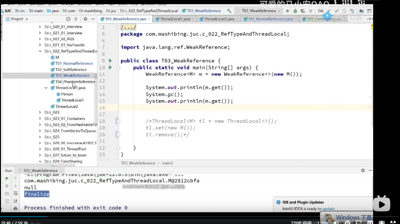The width and height of the screenshot is (400, 224).
Task: Build project using the hammer icon
Action: (229, 11)
